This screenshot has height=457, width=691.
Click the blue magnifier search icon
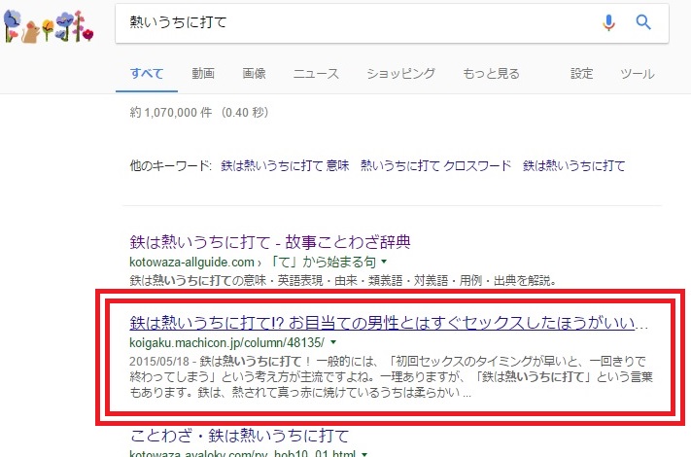[643, 21]
